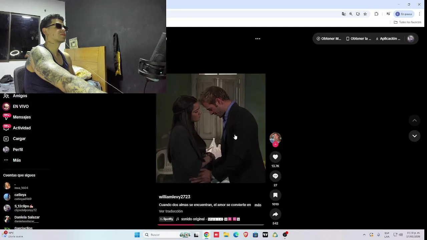Click the taskbar Buscar search box
Screen dimensions: 427x240
(167, 235)
